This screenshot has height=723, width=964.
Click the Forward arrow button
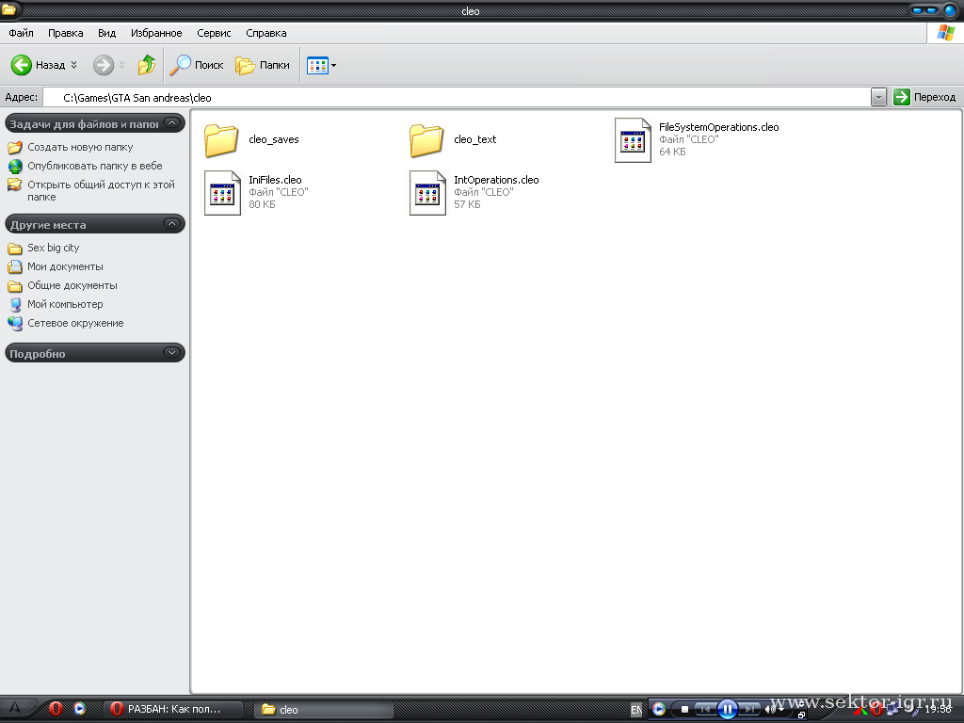pos(104,65)
